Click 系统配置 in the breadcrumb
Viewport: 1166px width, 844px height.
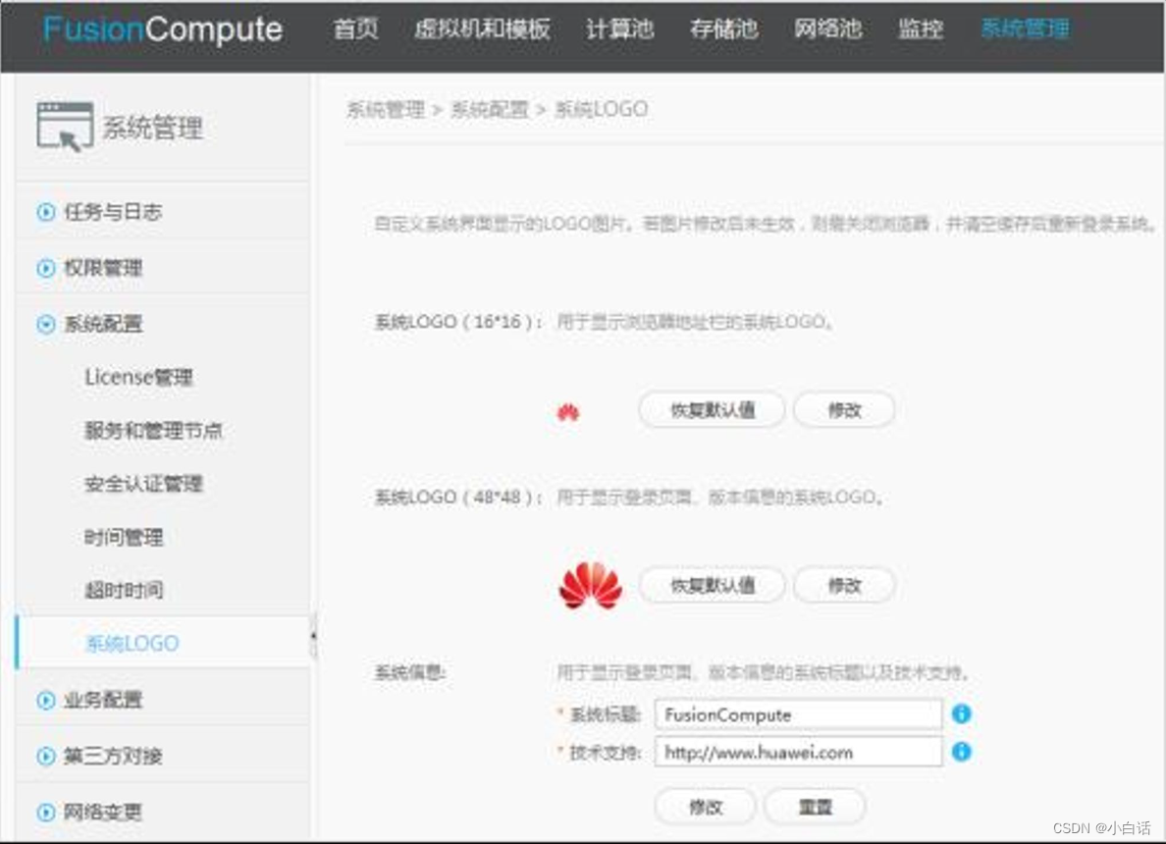[490, 109]
